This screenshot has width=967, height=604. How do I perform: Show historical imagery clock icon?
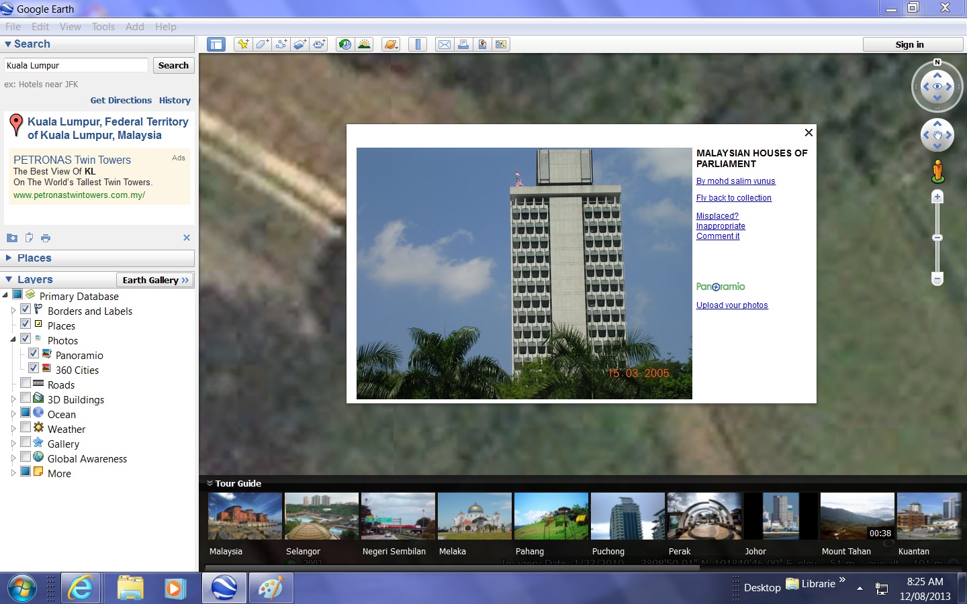coord(345,44)
